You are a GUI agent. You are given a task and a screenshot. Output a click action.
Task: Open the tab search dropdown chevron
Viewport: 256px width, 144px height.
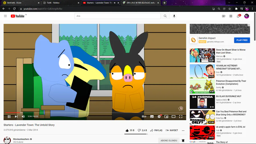point(229,3)
